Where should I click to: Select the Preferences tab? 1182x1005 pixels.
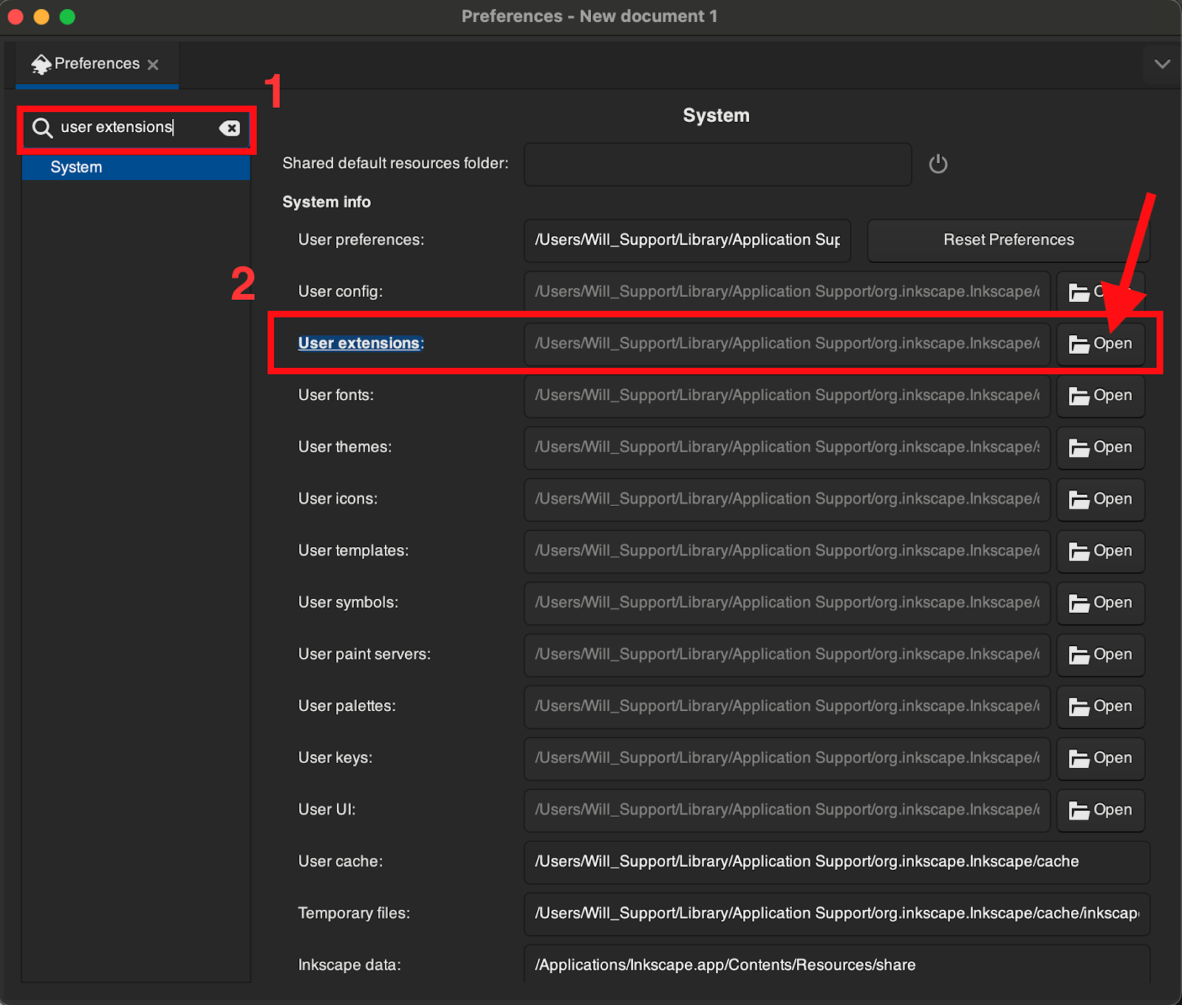[x=97, y=64]
